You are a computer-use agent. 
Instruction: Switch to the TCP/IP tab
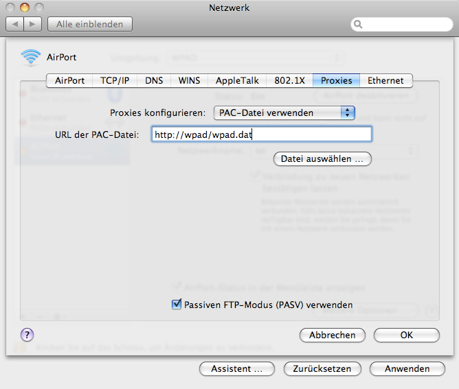point(115,80)
